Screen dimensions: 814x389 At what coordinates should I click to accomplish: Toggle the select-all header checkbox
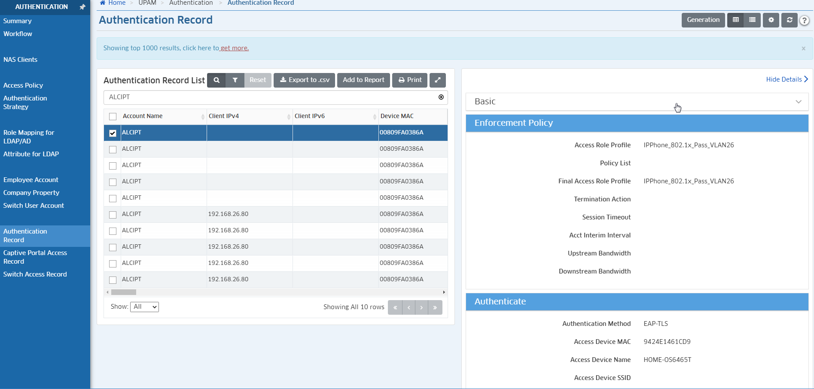tap(113, 116)
